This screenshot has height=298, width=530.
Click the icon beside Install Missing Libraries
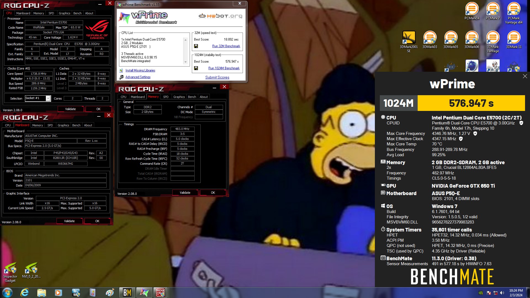(x=121, y=70)
